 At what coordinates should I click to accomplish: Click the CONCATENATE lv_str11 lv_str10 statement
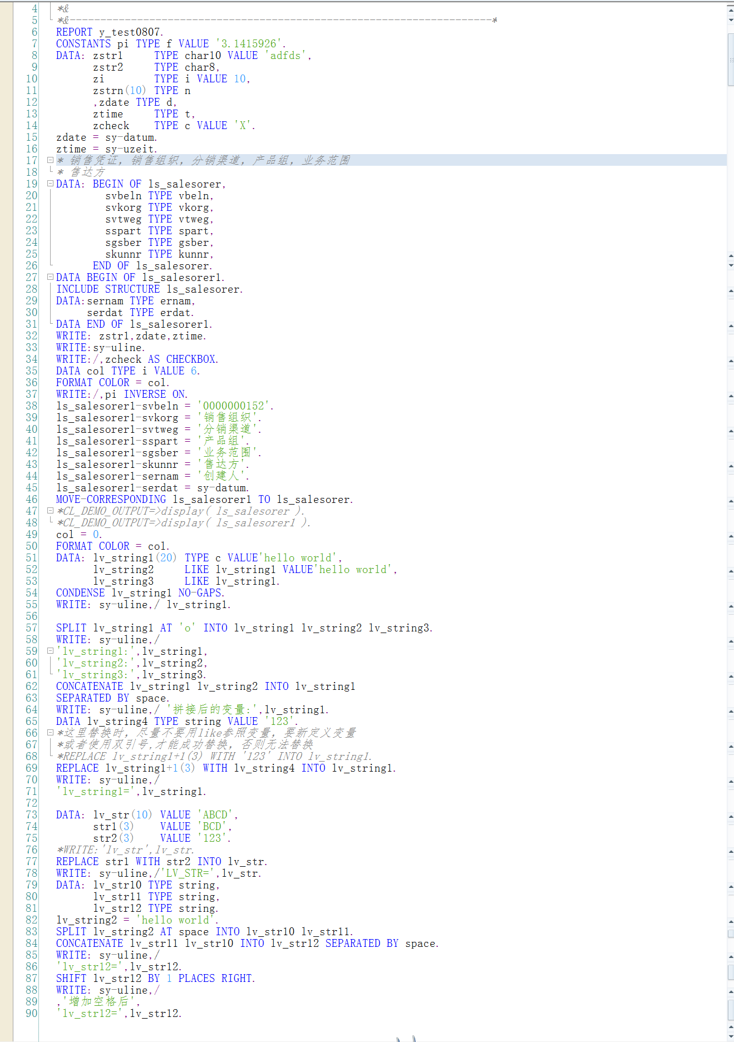tap(248, 944)
